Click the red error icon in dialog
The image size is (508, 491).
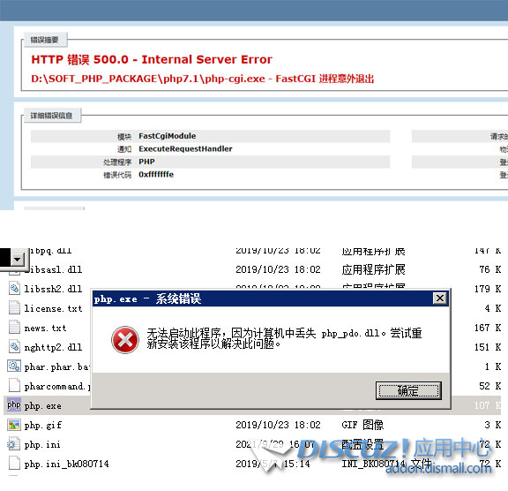[125, 340]
